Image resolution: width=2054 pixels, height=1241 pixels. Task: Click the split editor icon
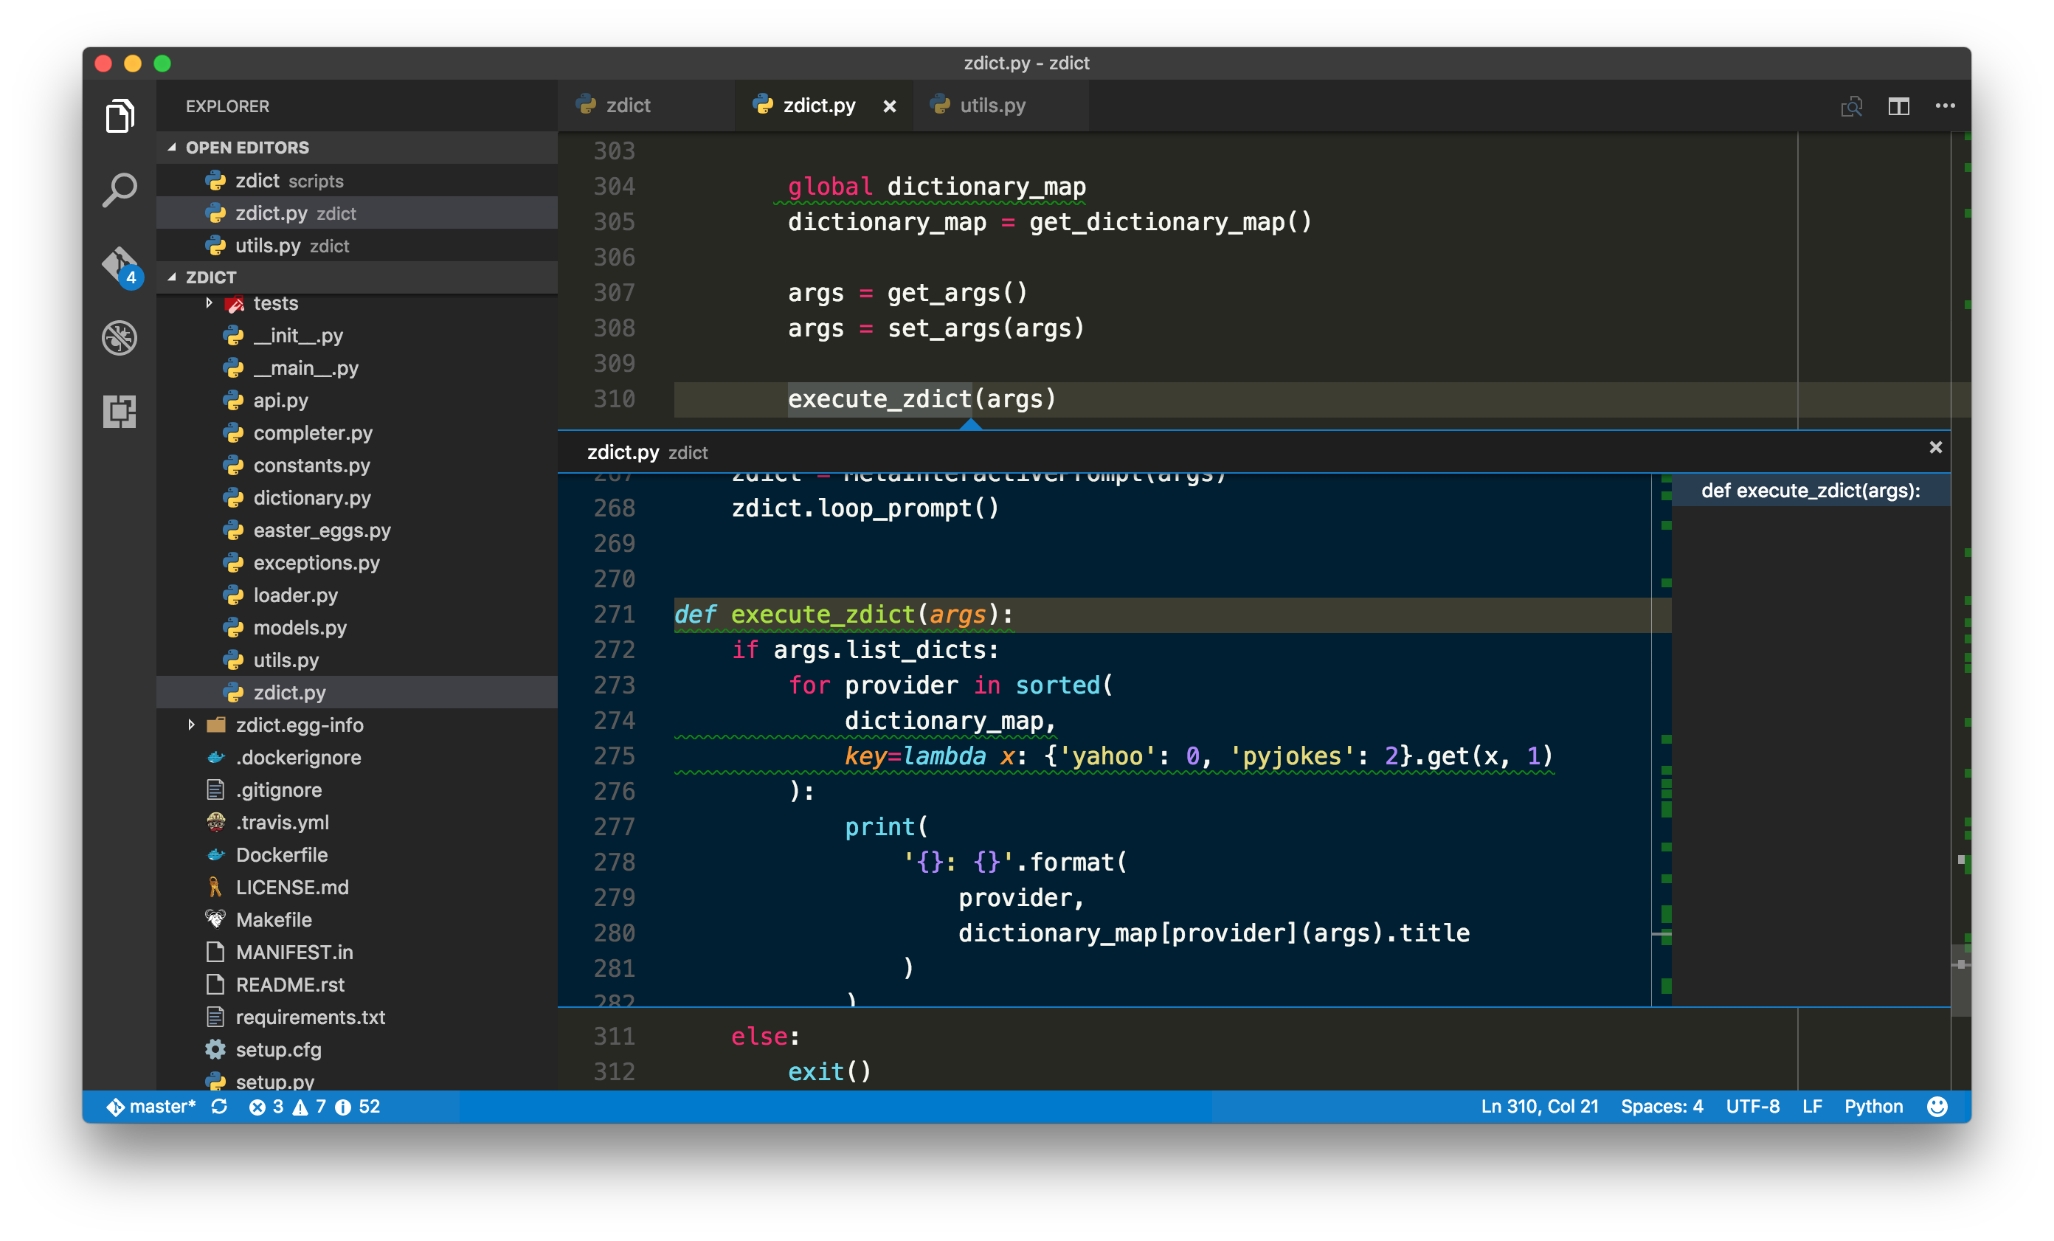pyautogui.click(x=1898, y=106)
